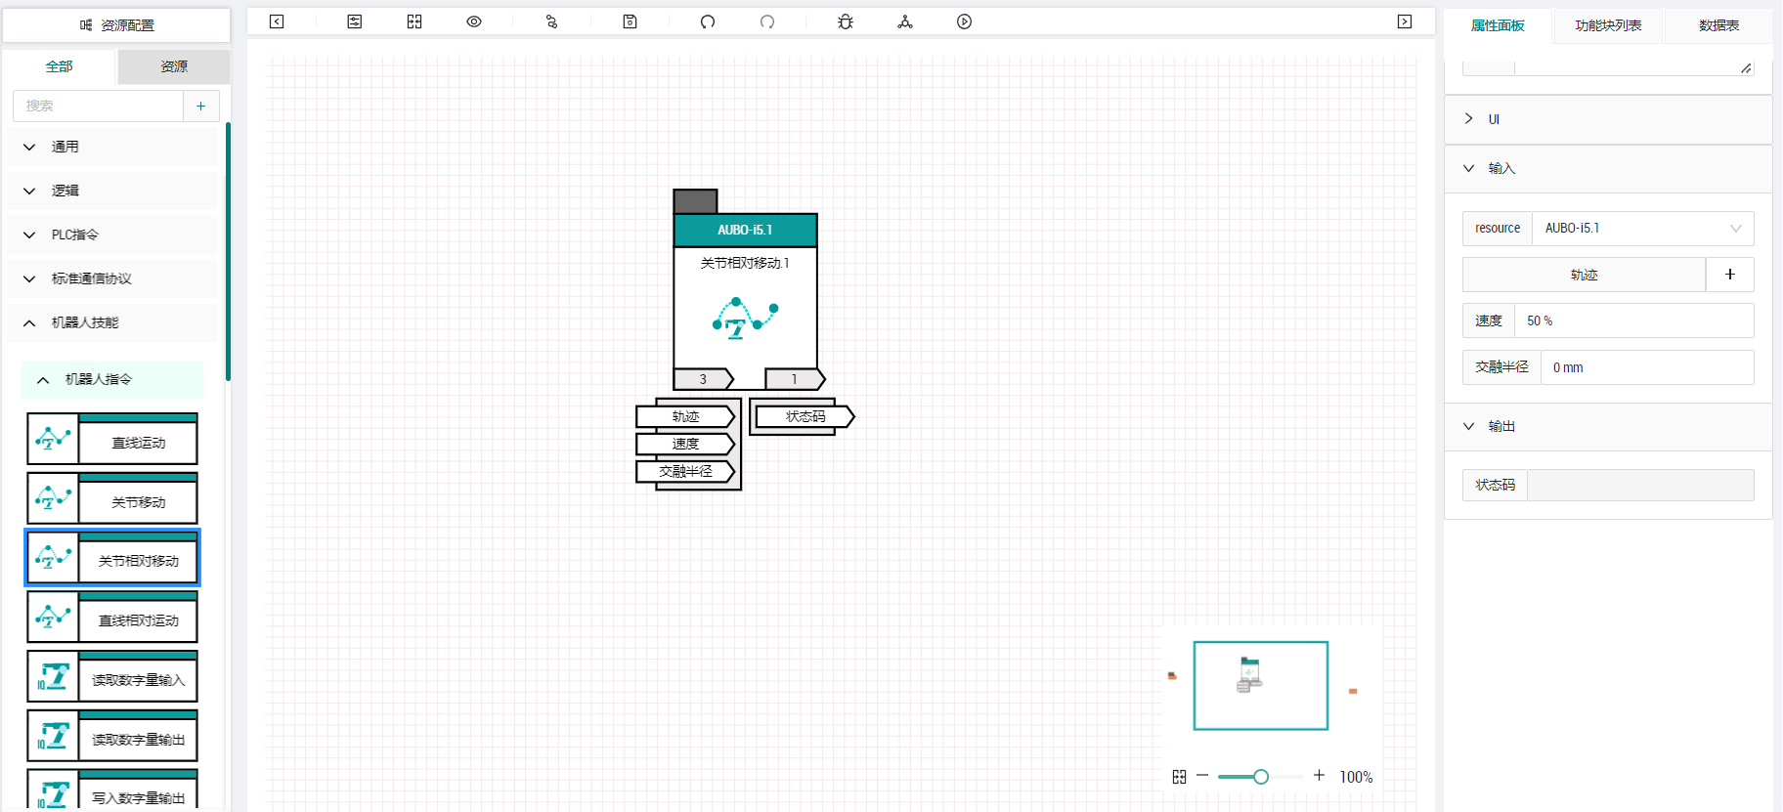The height and width of the screenshot is (812, 1783).
Task: Collapse the 输入 section in properties
Action: click(1608, 168)
